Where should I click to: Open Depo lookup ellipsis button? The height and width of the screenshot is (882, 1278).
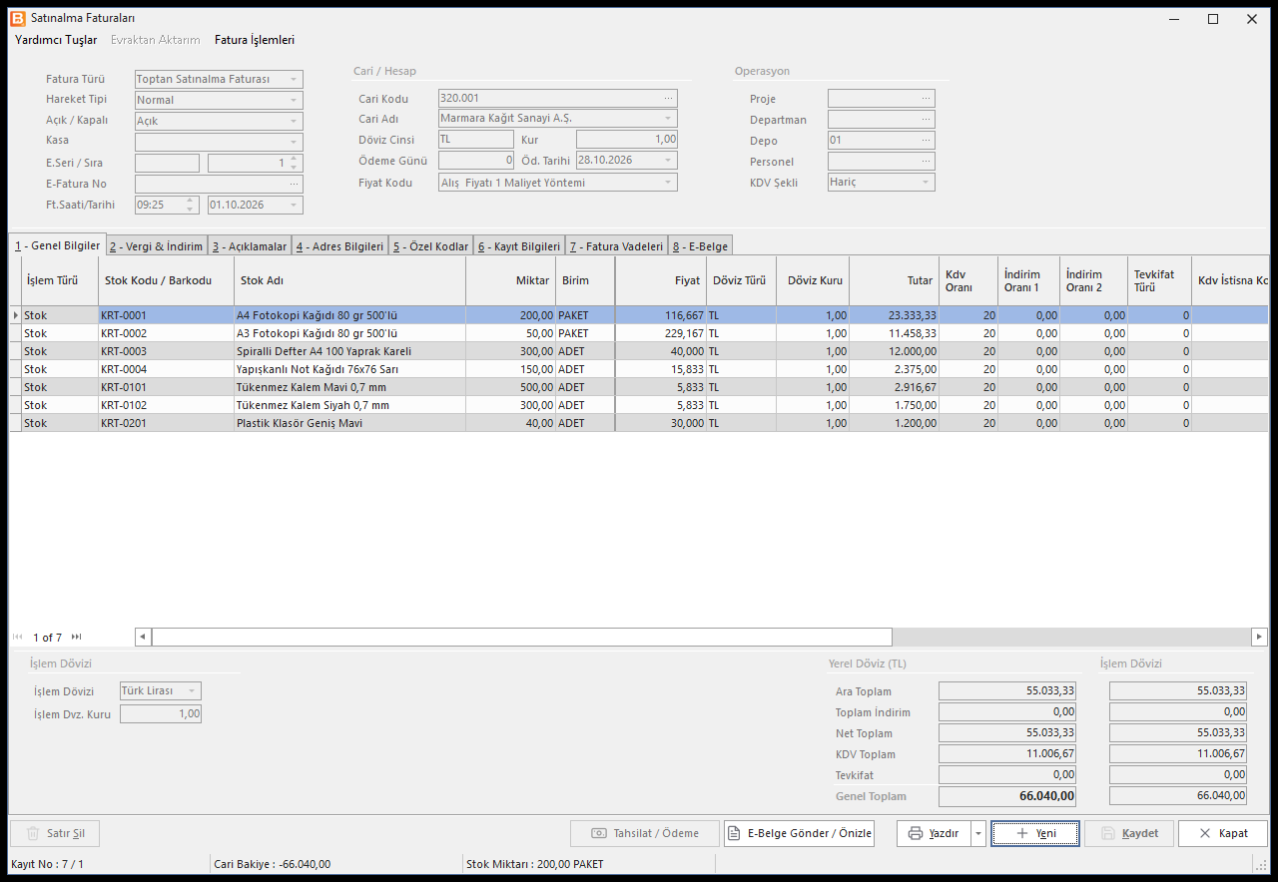tap(927, 141)
